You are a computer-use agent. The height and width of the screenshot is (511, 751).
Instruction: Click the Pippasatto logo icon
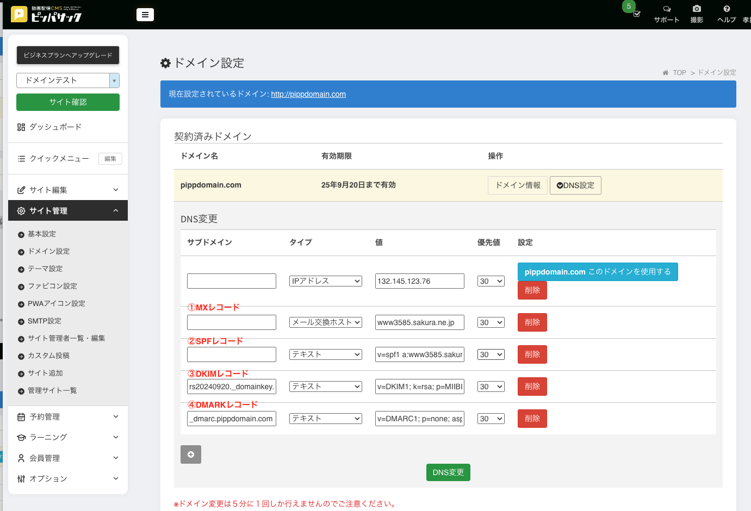19,14
